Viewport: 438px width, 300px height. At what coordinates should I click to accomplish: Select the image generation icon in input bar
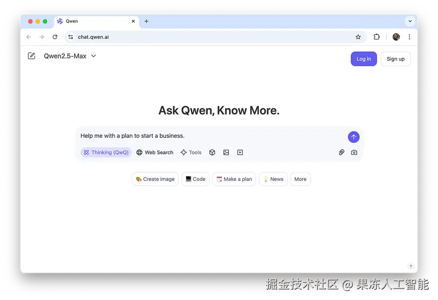click(x=226, y=152)
